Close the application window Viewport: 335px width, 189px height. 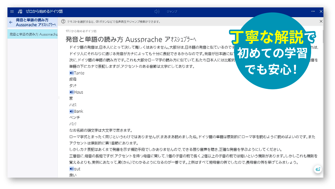coord(321,11)
